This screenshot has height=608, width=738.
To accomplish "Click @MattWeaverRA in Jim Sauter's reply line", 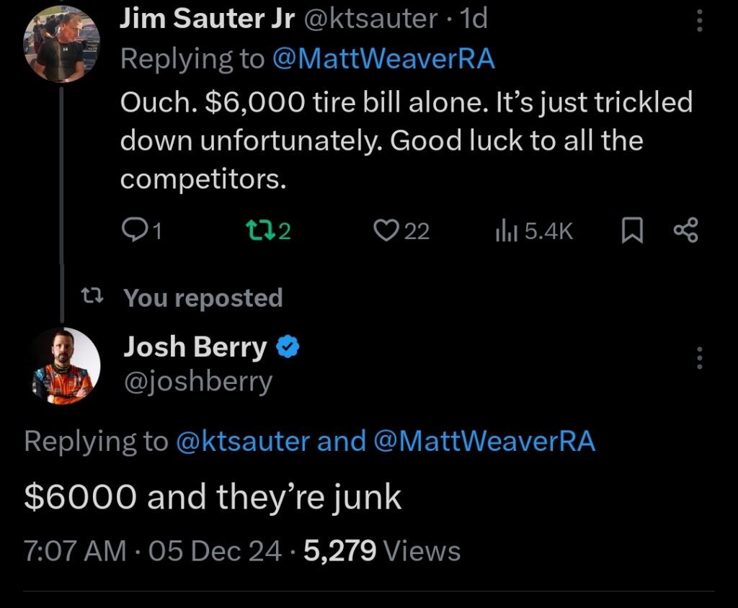I will 383,58.
